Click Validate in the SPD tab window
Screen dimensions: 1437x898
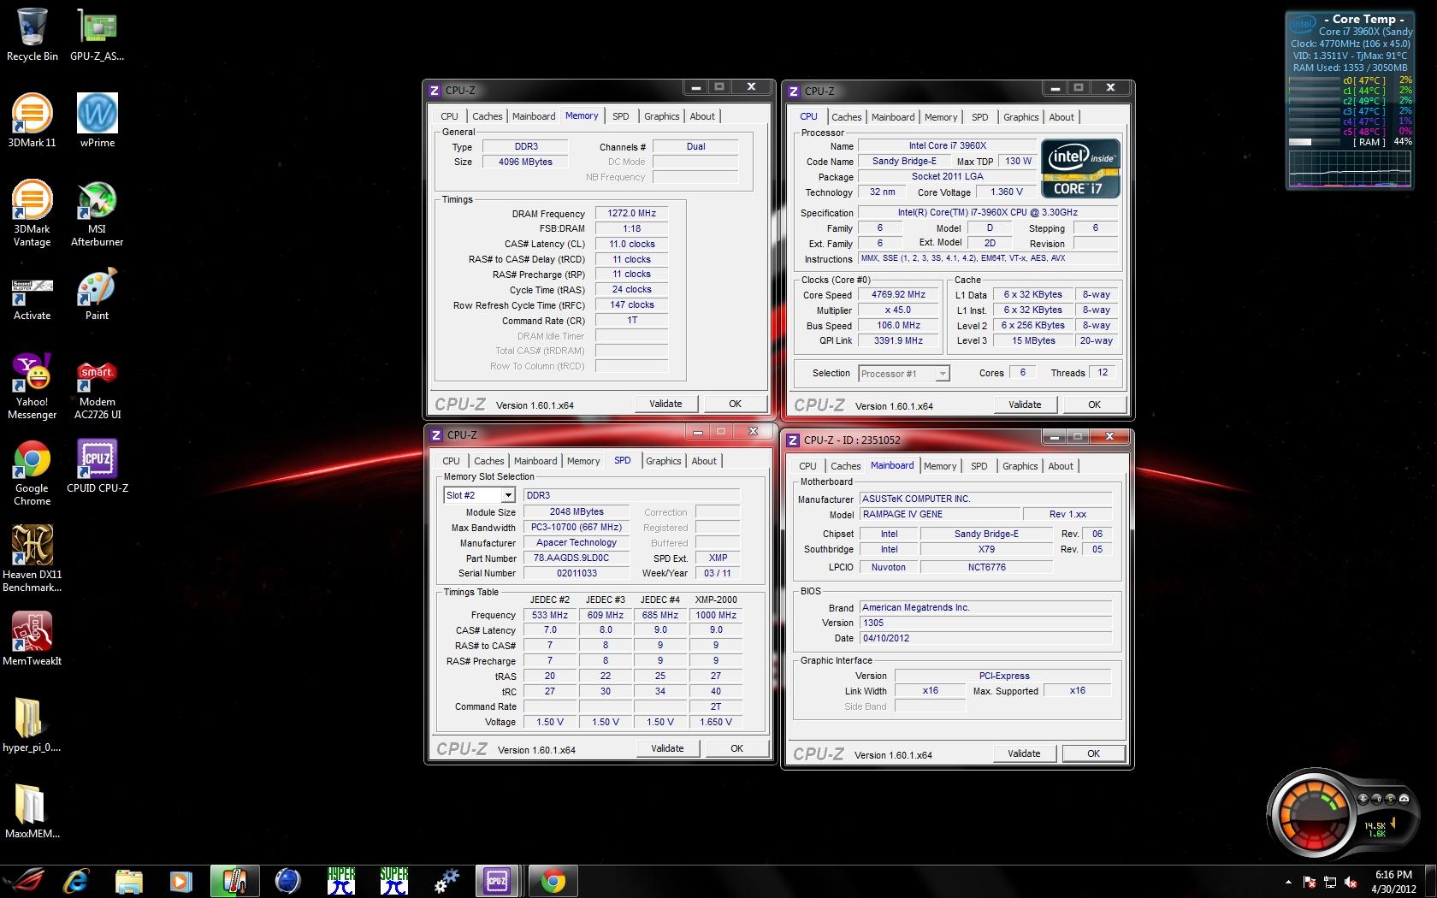[667, 748]
